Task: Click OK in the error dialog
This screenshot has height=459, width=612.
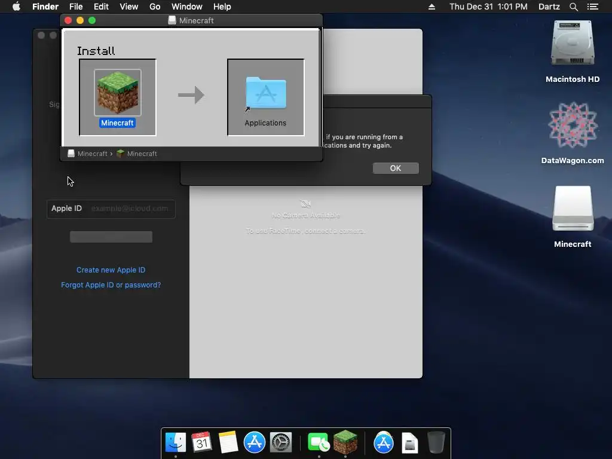Action: click(x=396, y=168)
